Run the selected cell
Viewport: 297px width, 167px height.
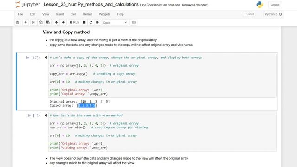[74, 22]
